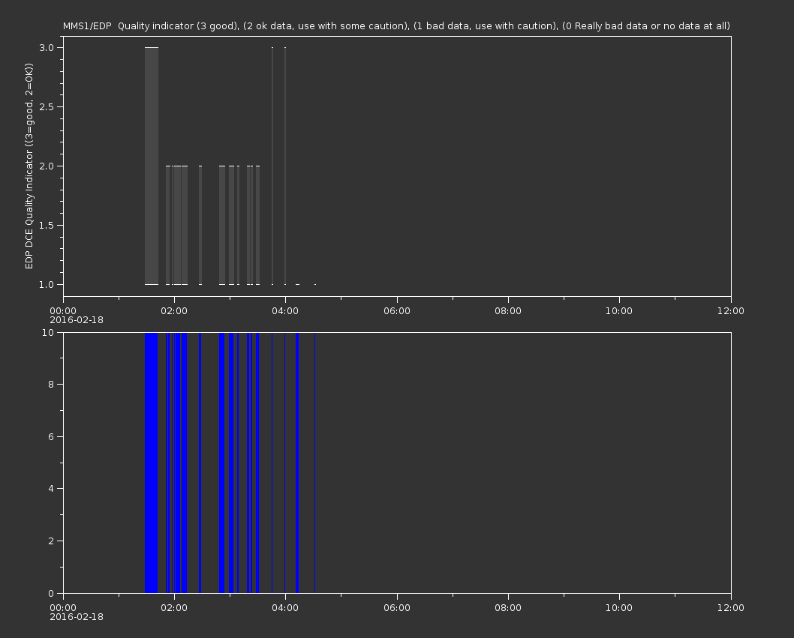This screenshot has width=794, height=638.
Task: Click the 4 tick label on the bottom plot
Action: tap(51, 489)
